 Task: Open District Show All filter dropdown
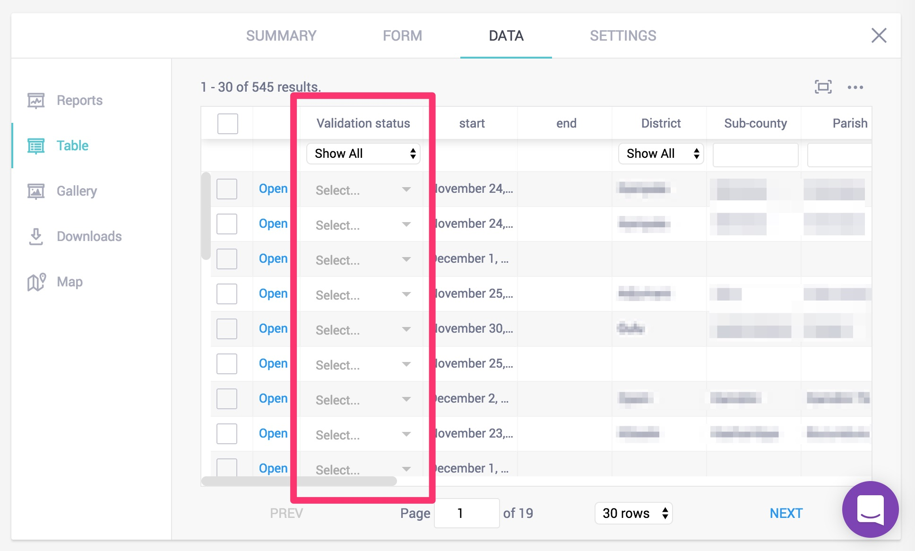click(x=661, y=154)
